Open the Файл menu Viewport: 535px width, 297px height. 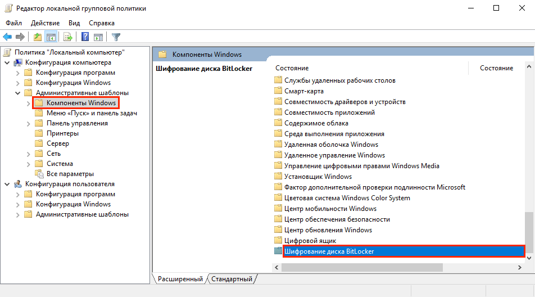coord(14,23)
